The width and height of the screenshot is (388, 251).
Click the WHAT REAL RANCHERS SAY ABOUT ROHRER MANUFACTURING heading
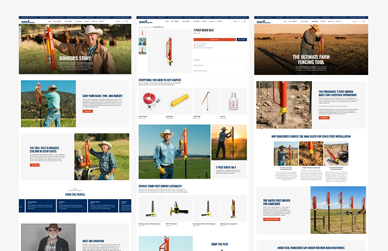coord(311,248)
